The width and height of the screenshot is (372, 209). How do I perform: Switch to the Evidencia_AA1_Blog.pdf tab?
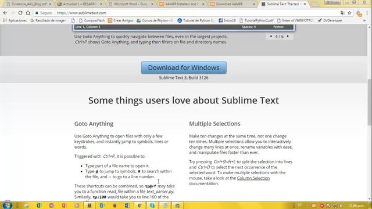(28, 4)
